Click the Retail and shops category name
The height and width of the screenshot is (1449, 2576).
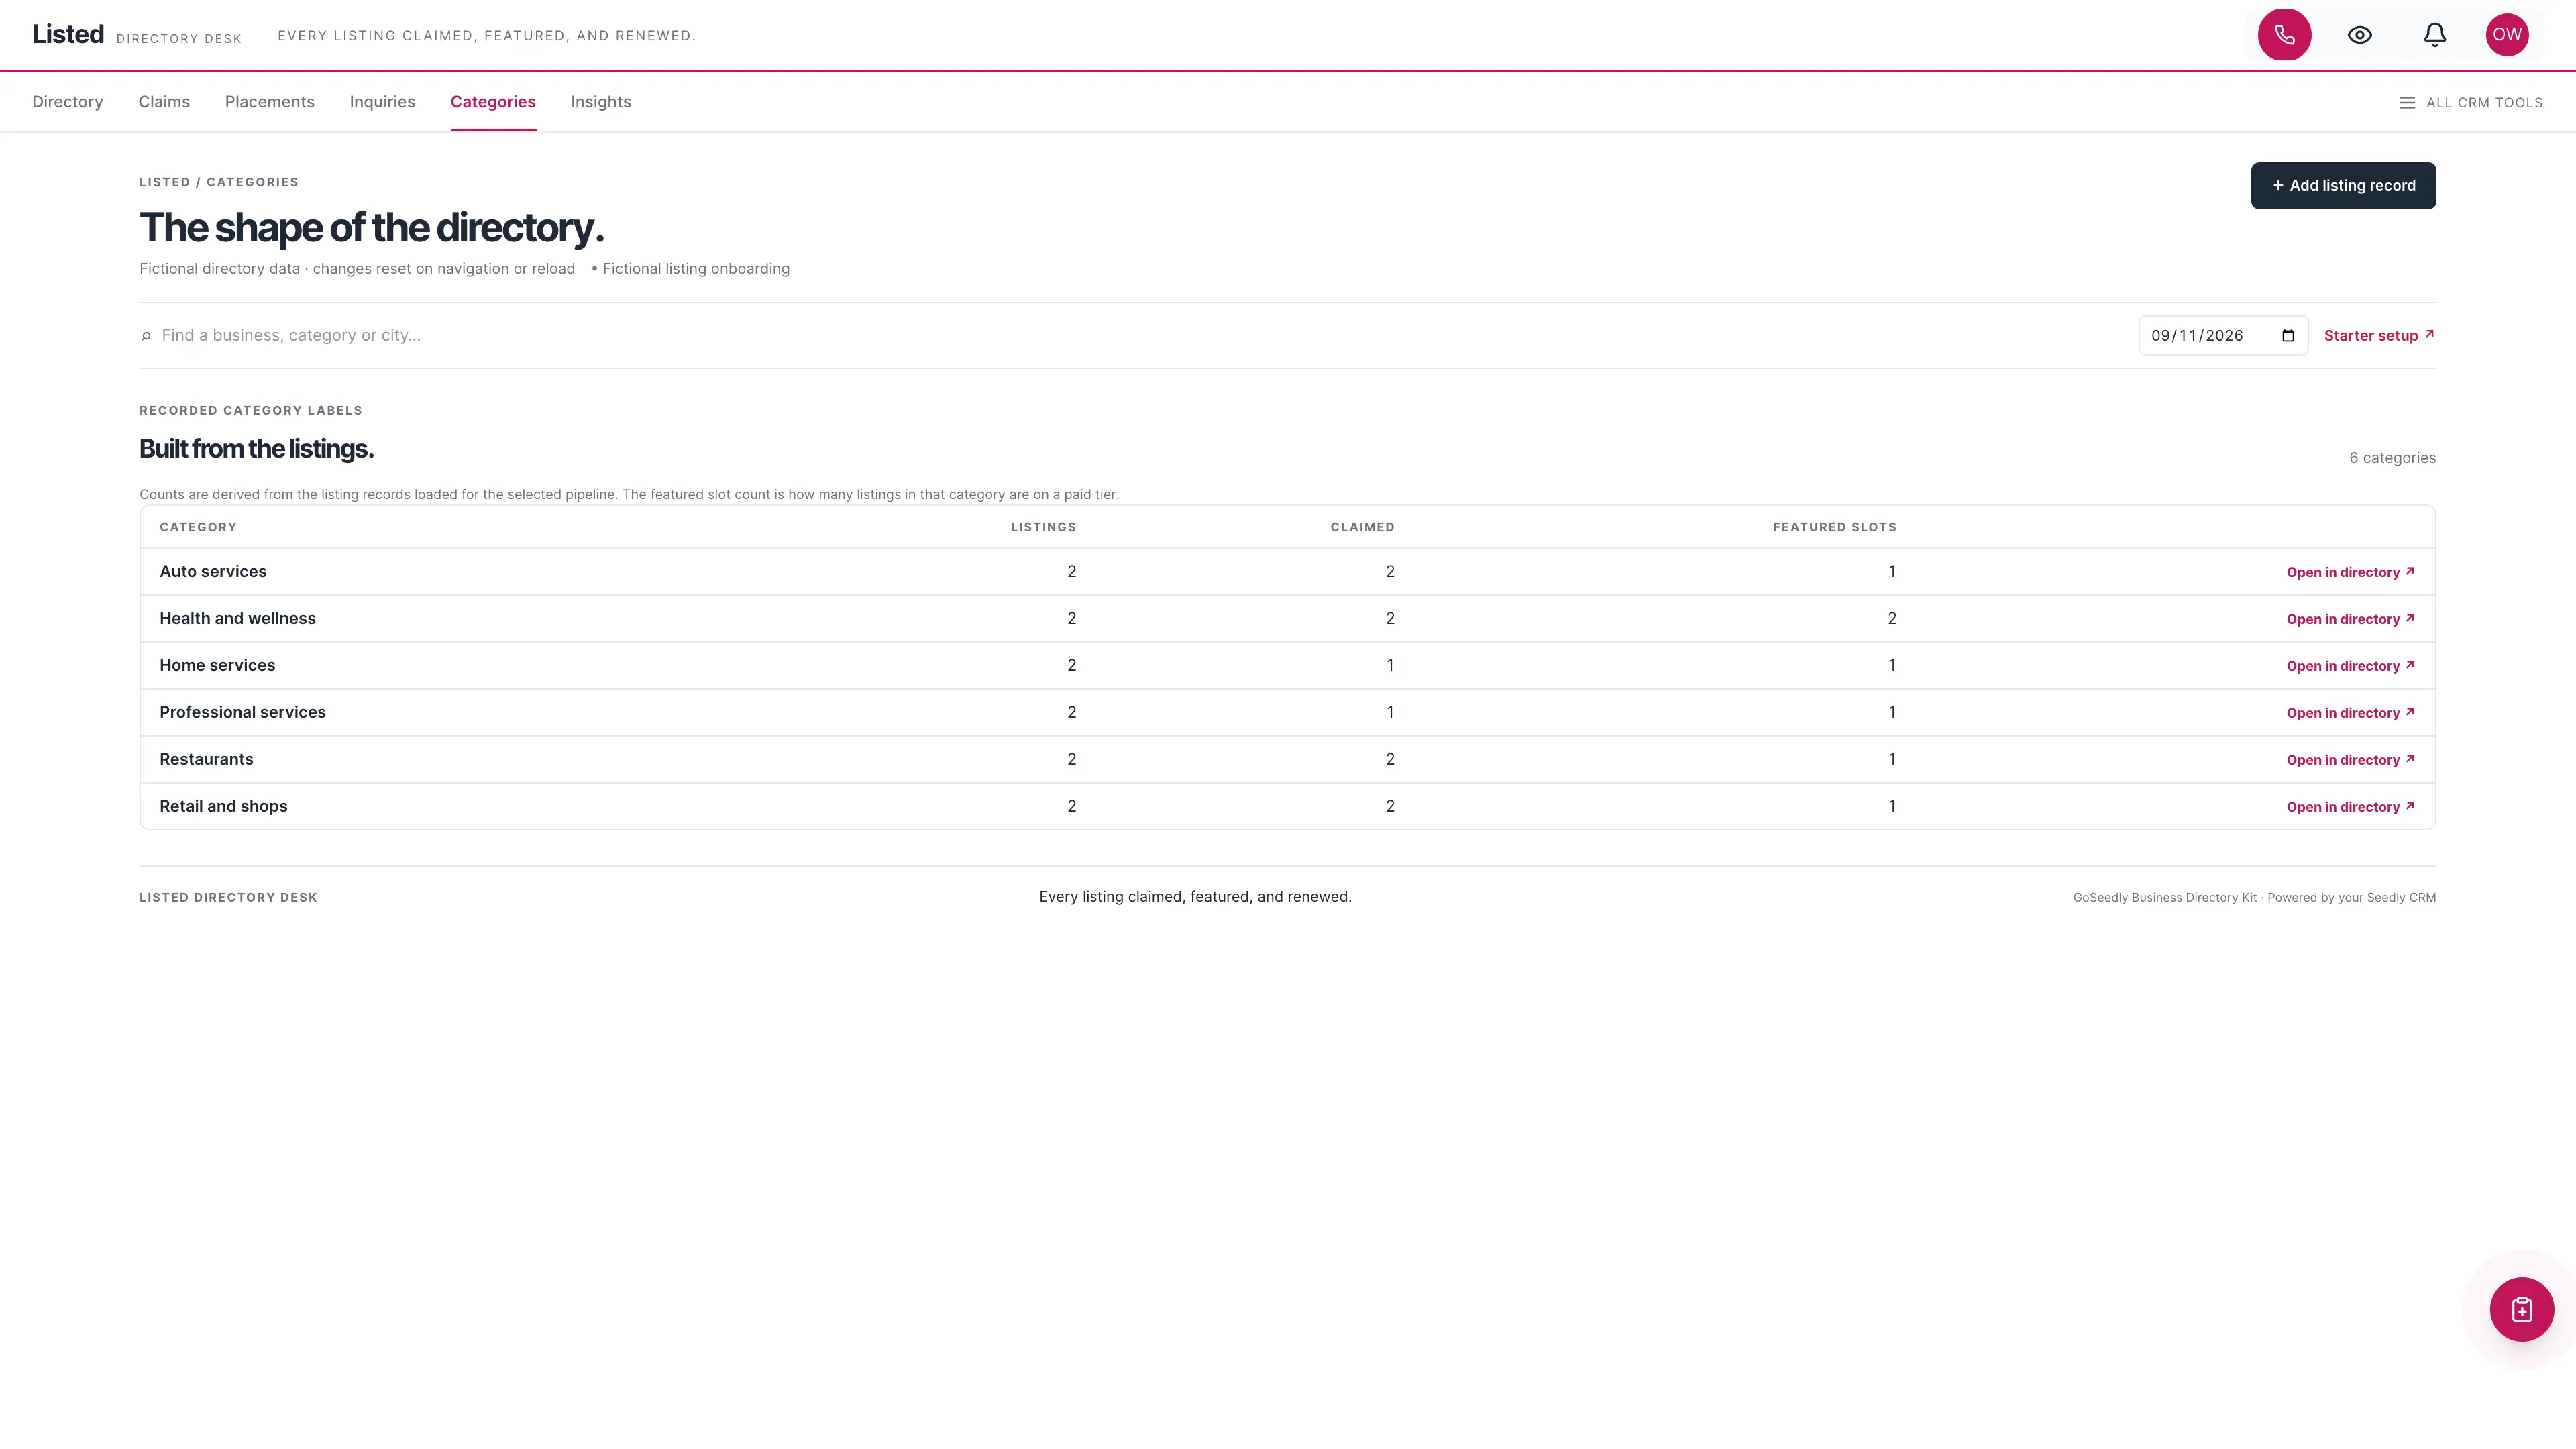(x=223, y=807)
